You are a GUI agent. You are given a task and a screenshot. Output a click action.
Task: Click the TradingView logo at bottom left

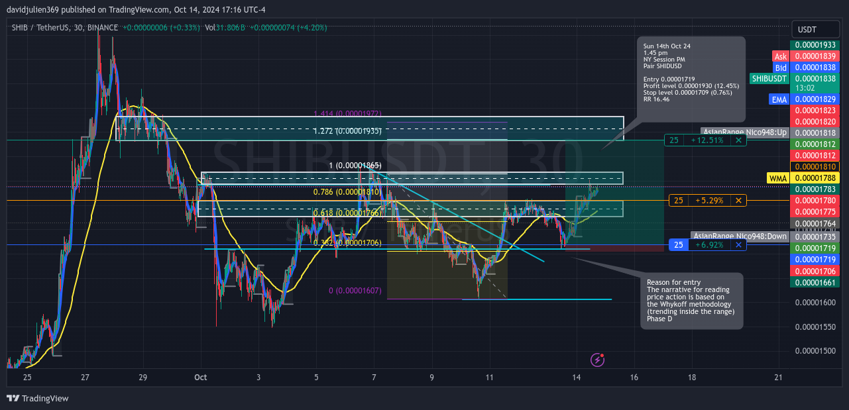37,399
